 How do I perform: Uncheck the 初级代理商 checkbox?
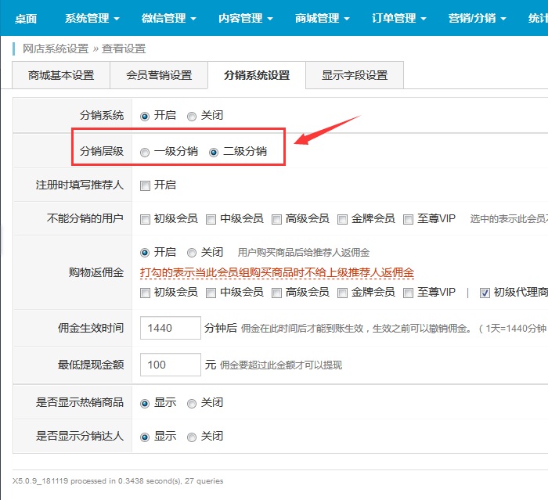pyautogui.click(x=485, y=293)
